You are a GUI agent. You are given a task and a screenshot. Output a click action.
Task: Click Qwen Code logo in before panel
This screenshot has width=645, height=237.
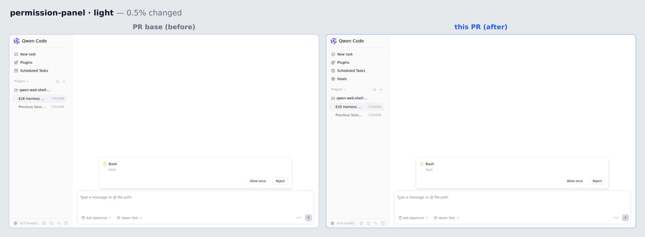tap(17, 41)
